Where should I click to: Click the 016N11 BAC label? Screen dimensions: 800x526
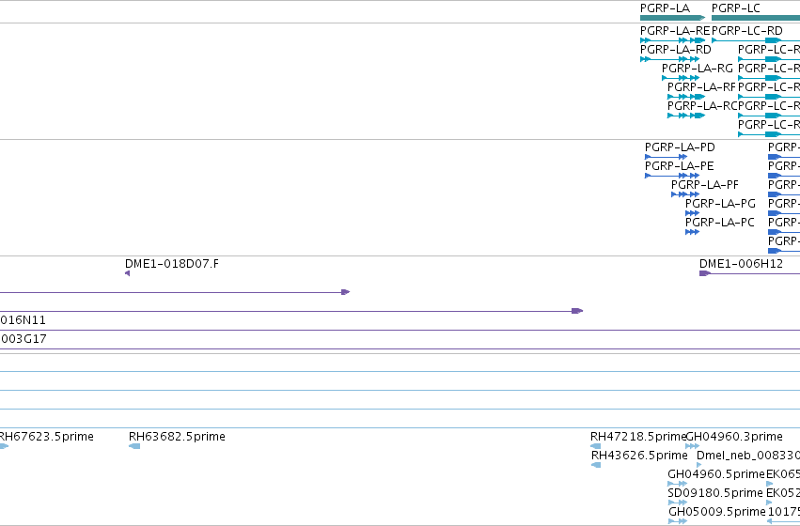23,320
